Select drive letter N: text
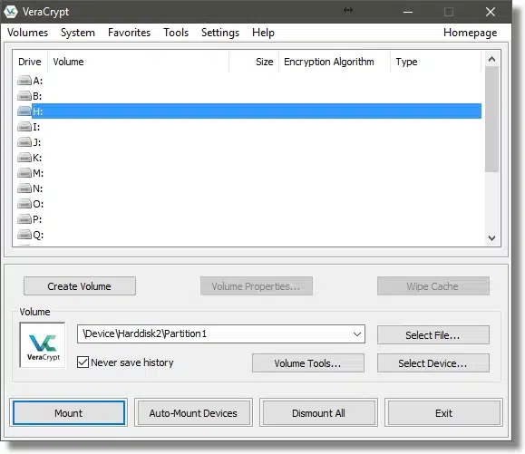This screenshot has height=454, width=525. [38, 188]
